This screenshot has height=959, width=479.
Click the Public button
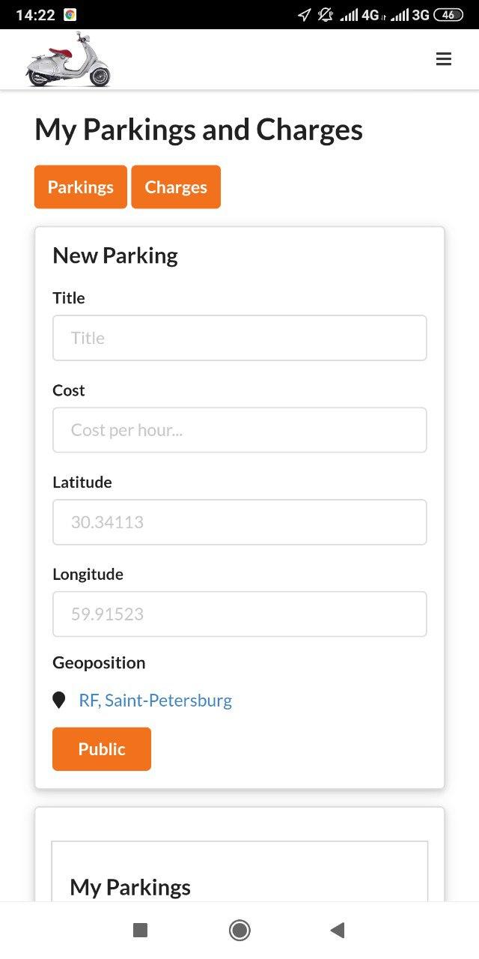pyautogui.click(x=102, y=748)
